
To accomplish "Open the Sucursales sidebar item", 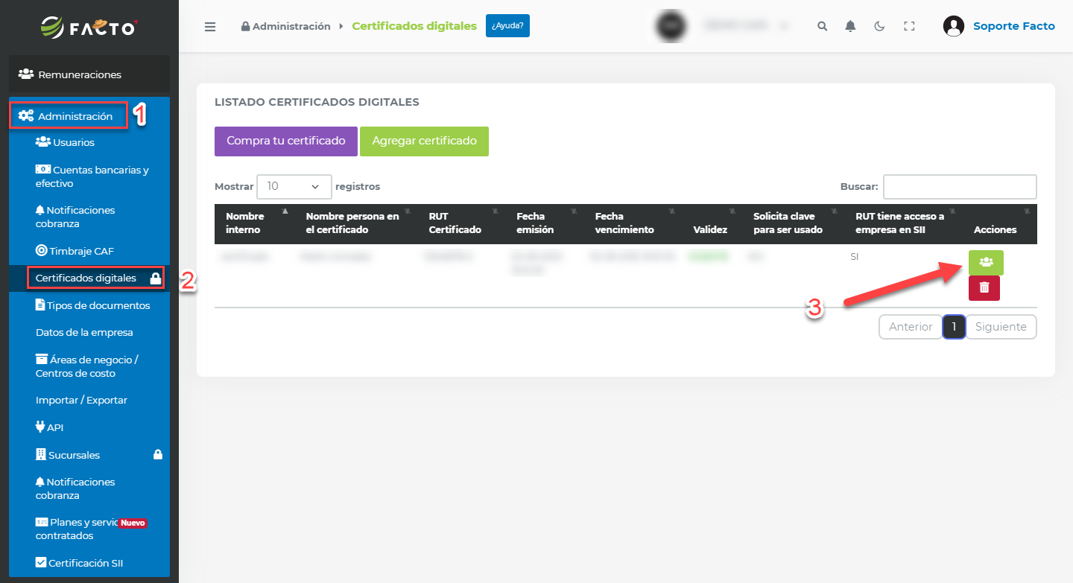I will pyautogui.click(x=73, y=455).
